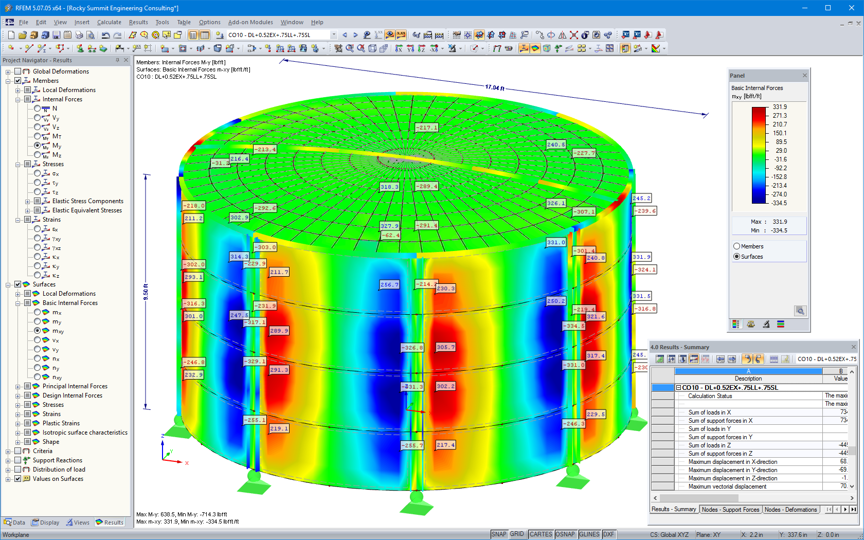
Task: Click the Description column header A
Action: (748, 371)
